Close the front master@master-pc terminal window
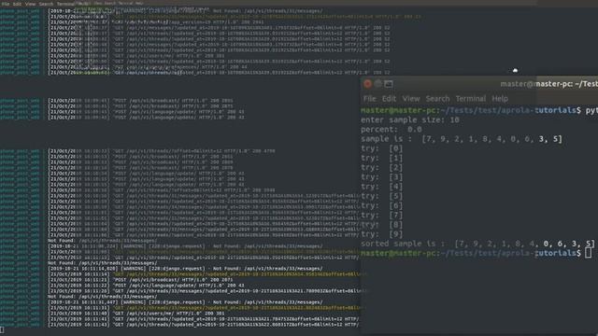The height and width of the screenshot is (336, 598). pyautogui.click(x=367, y=84)
